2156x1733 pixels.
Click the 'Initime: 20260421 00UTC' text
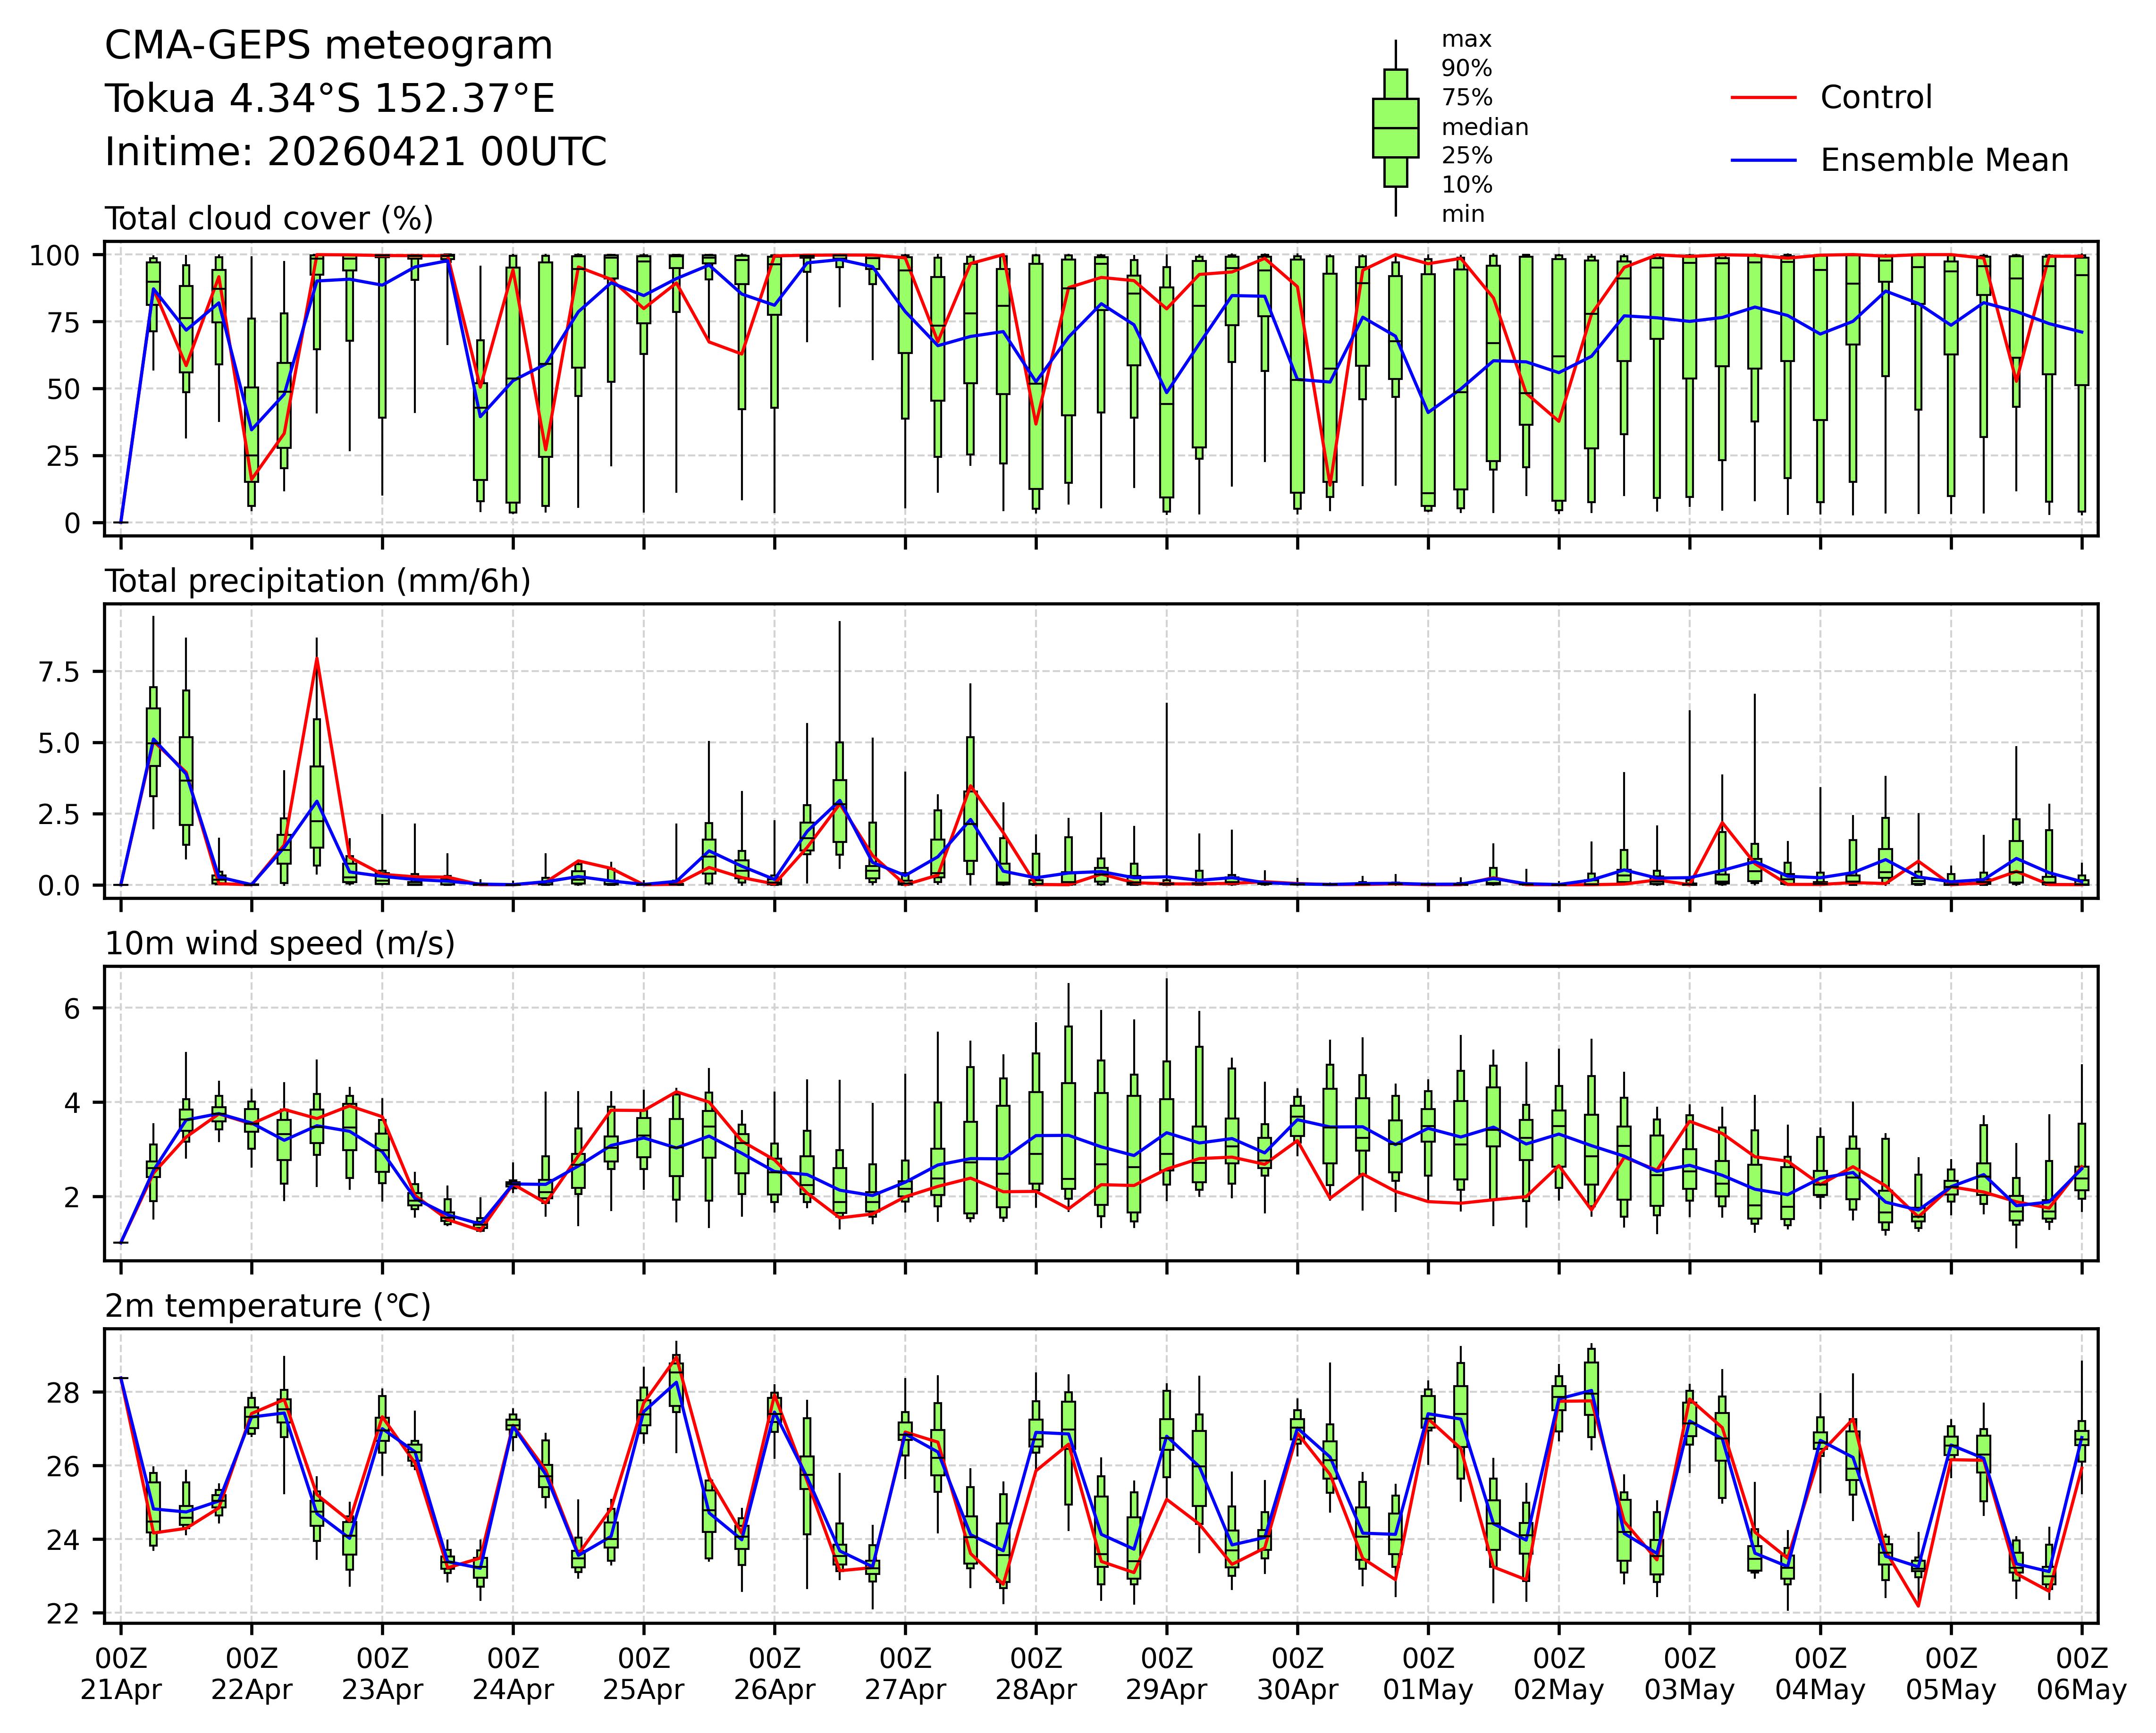tap(356, 152)
